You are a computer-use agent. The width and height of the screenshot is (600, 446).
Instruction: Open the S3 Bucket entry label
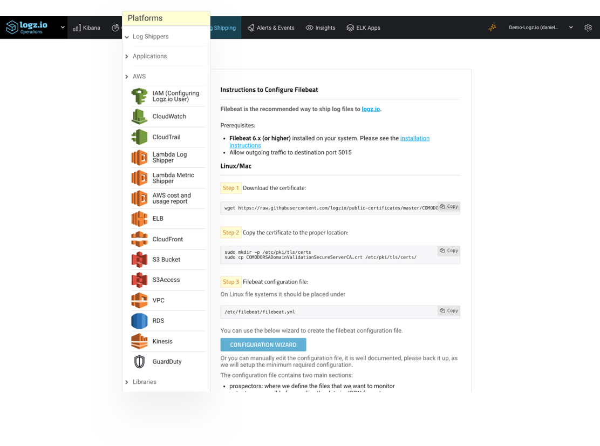pyautogui.click(x=166, y=260)
